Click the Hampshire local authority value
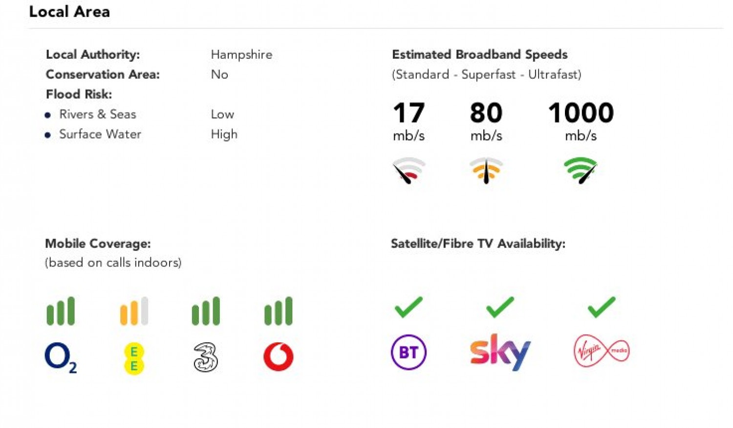733x428 pixels. pos(241,55)
